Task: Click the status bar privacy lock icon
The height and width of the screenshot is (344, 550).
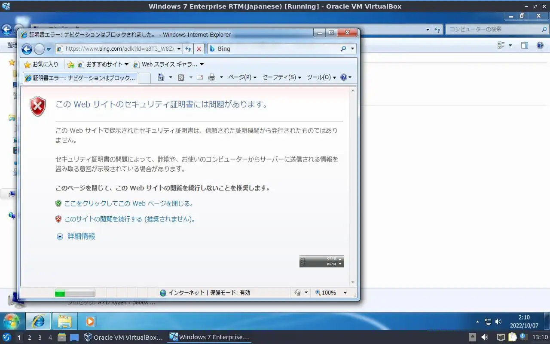Action: (x=297, y=293)
